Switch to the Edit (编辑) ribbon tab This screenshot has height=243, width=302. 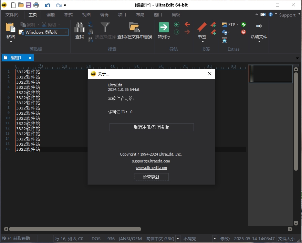click(51, 15)
